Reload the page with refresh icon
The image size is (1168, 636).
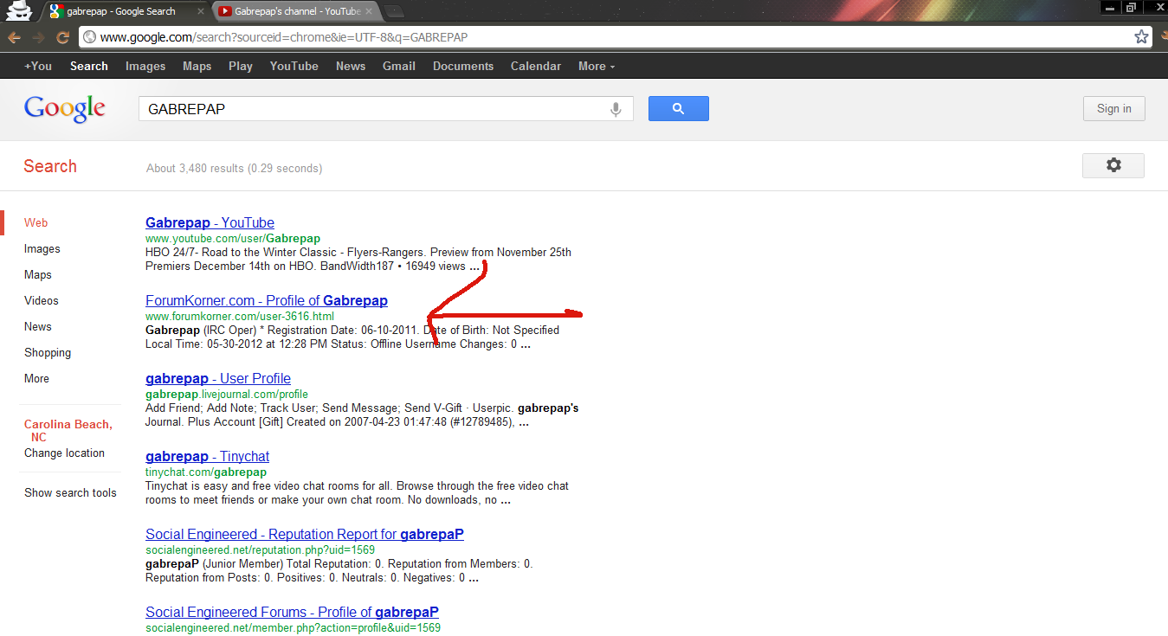(62, 37)
